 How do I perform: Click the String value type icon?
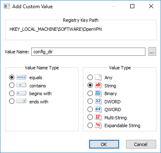(98, 85)
